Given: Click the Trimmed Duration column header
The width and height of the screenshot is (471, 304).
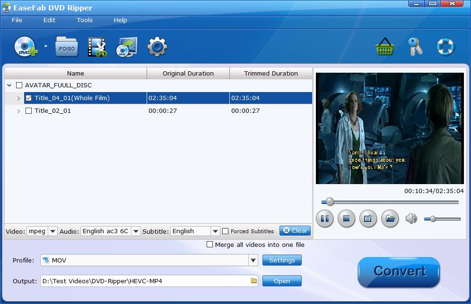Looking at the screenshot, I should (270, 74).
